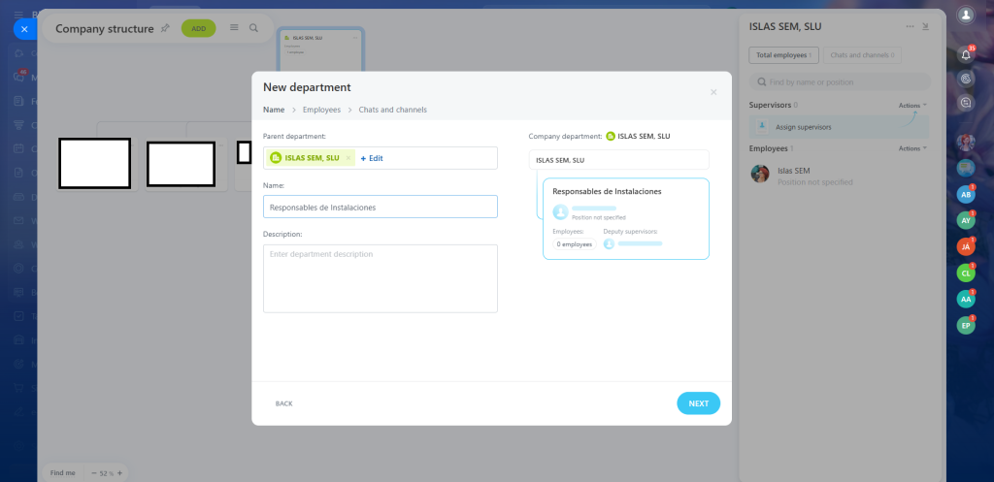Click the search magnifier in structure header
Image resolution: width=994 pixels, height=482 pixels.
point(254,28)
